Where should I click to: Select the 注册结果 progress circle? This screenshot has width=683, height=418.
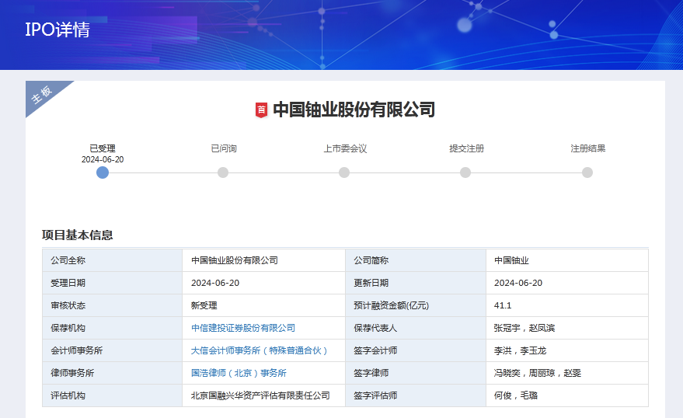[587, 172]
